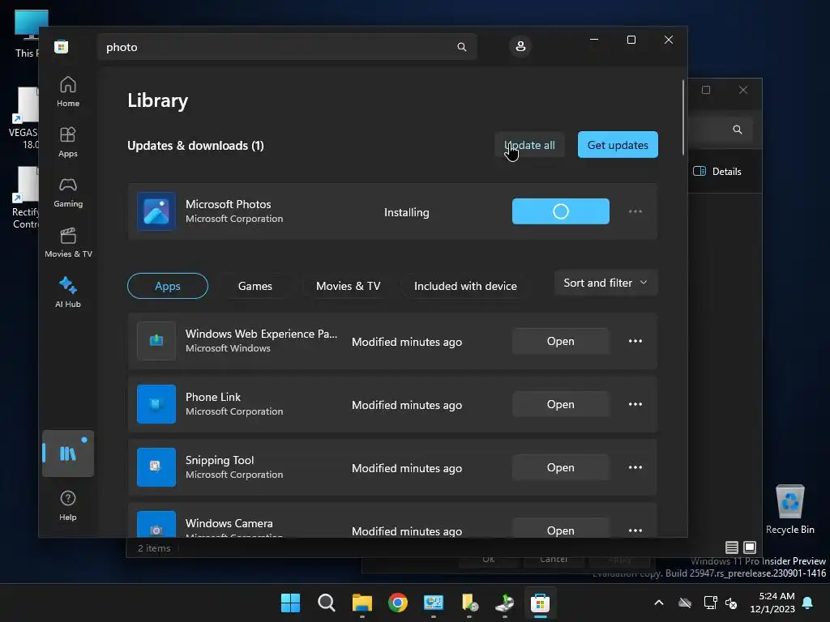
Task: Open the clock showing 5:24 AM
Action: 772,603
